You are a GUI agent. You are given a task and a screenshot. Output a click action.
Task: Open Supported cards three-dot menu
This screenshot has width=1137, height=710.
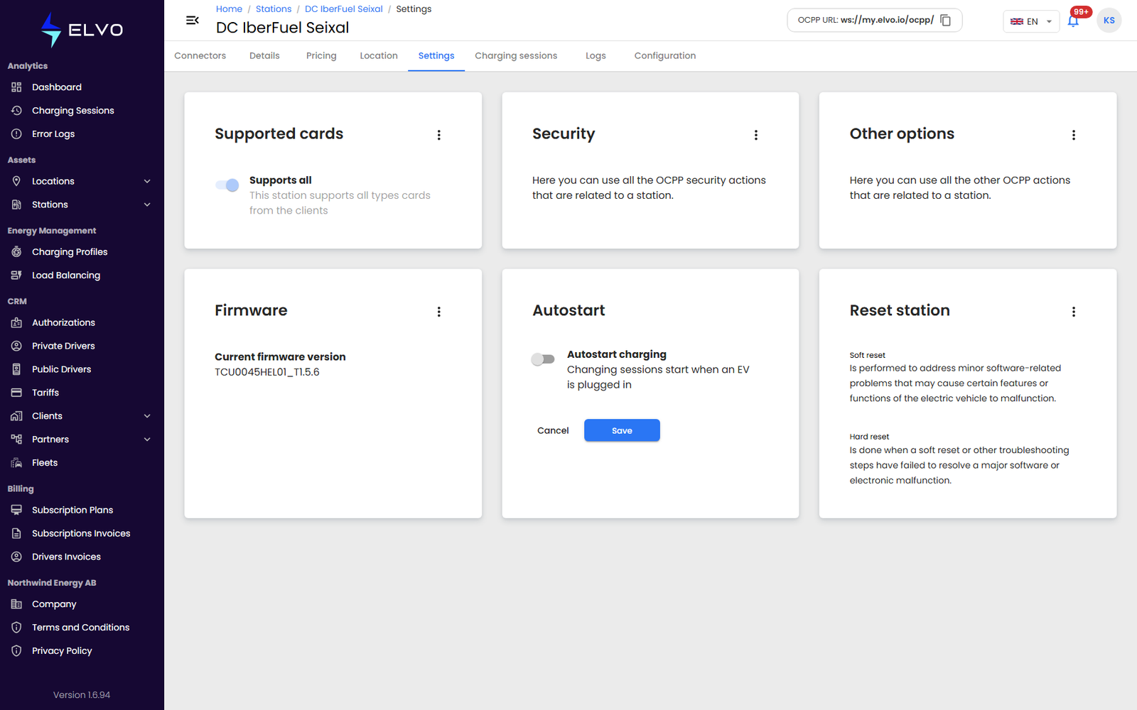coord(439,135)
